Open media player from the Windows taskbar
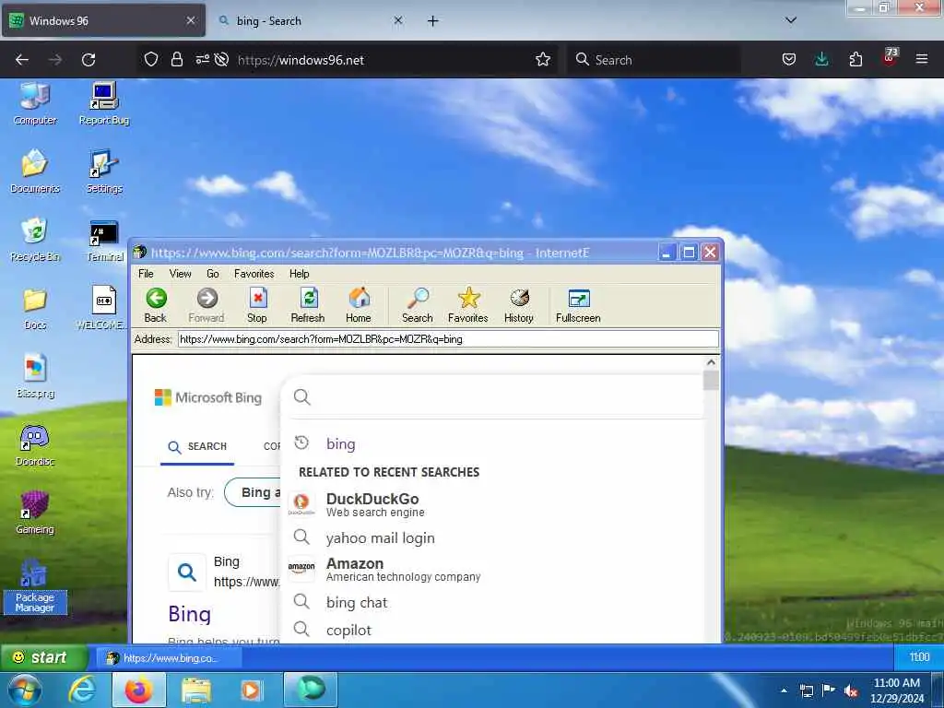Image resolution: width=944 pixels, height=708 pixels. click(x=252, y=690)
